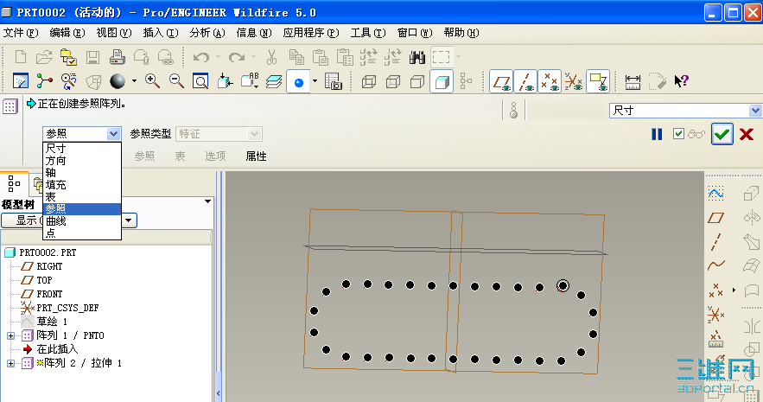763x402 pixels.
Task: Open a file with the folder icon
Action: click(x=44, y=57)
